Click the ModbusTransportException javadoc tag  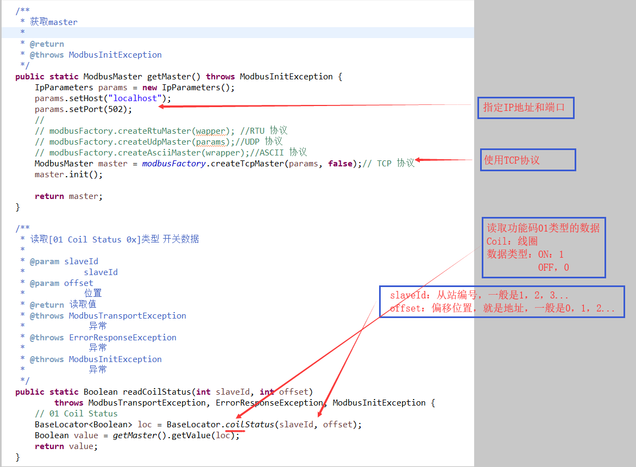pyautogui.click(x=127, y=315)
